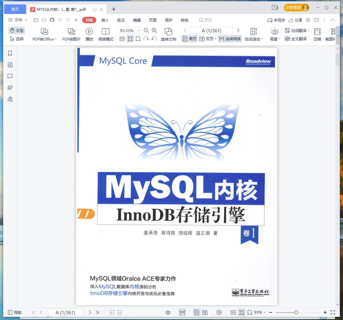Click the zoom minus button in status bar
The image size is (343, 320).
point(271,313)
